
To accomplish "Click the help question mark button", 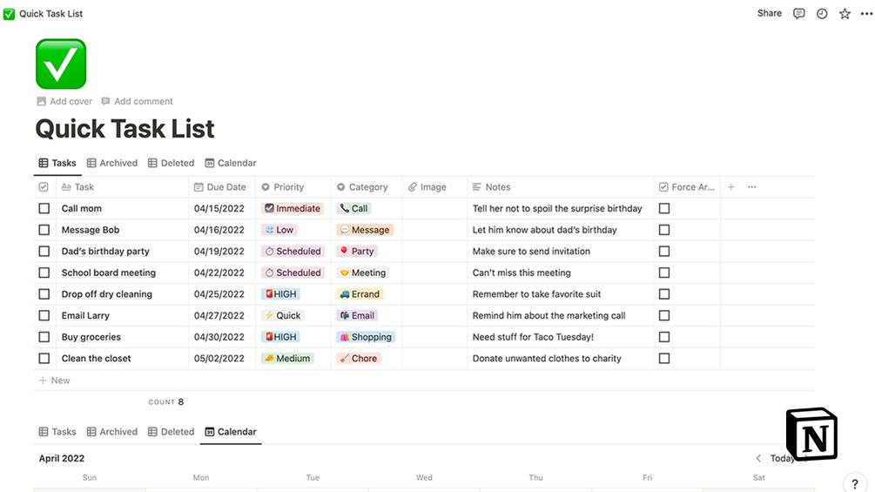I will click(855, 484).
